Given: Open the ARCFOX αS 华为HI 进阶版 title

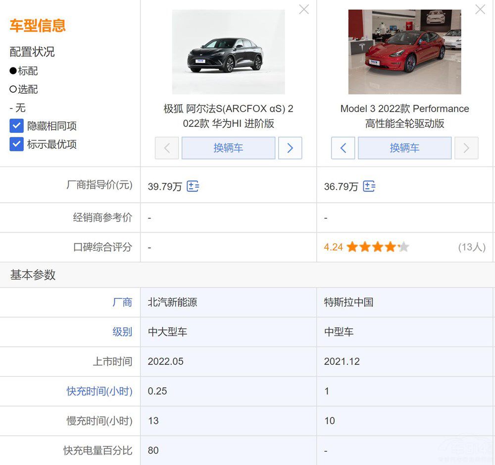Looking at the screenshot, I should tap(228, 116).
